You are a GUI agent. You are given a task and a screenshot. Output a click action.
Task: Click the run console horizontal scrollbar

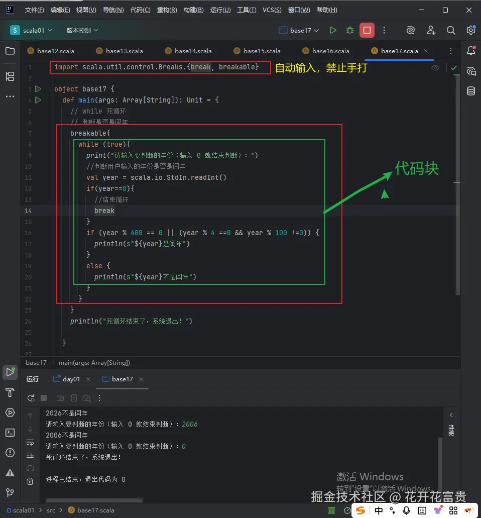(x=94, y=500)
